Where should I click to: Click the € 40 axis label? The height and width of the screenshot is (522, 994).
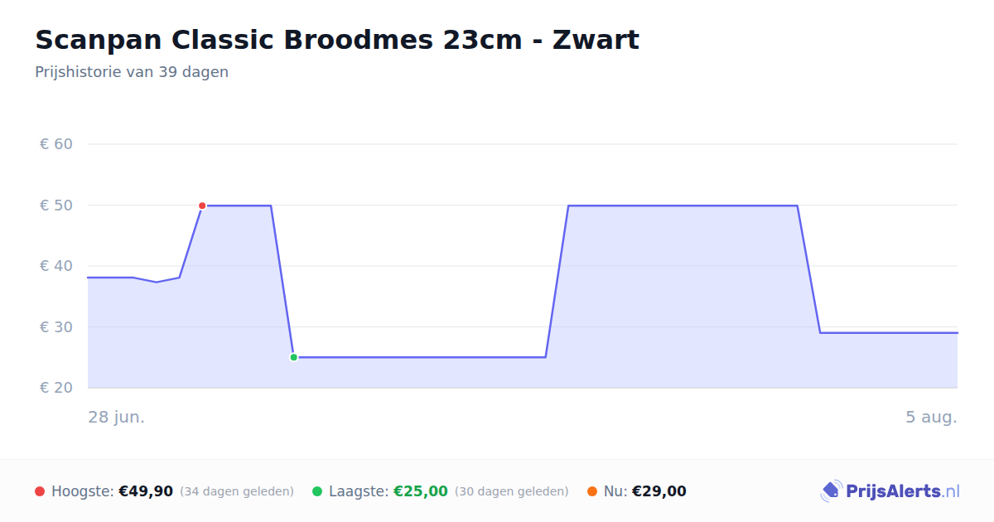[56, 266]
